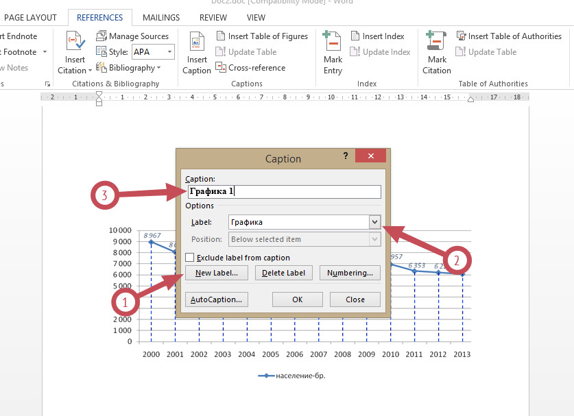Click the 2000 axis label on chart

[x=151, y=354]
